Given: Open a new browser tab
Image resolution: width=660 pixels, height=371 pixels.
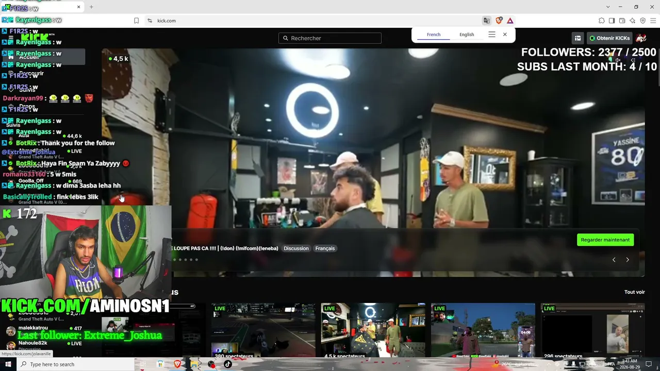Looking at the screenshot, I should click(91, 7).
